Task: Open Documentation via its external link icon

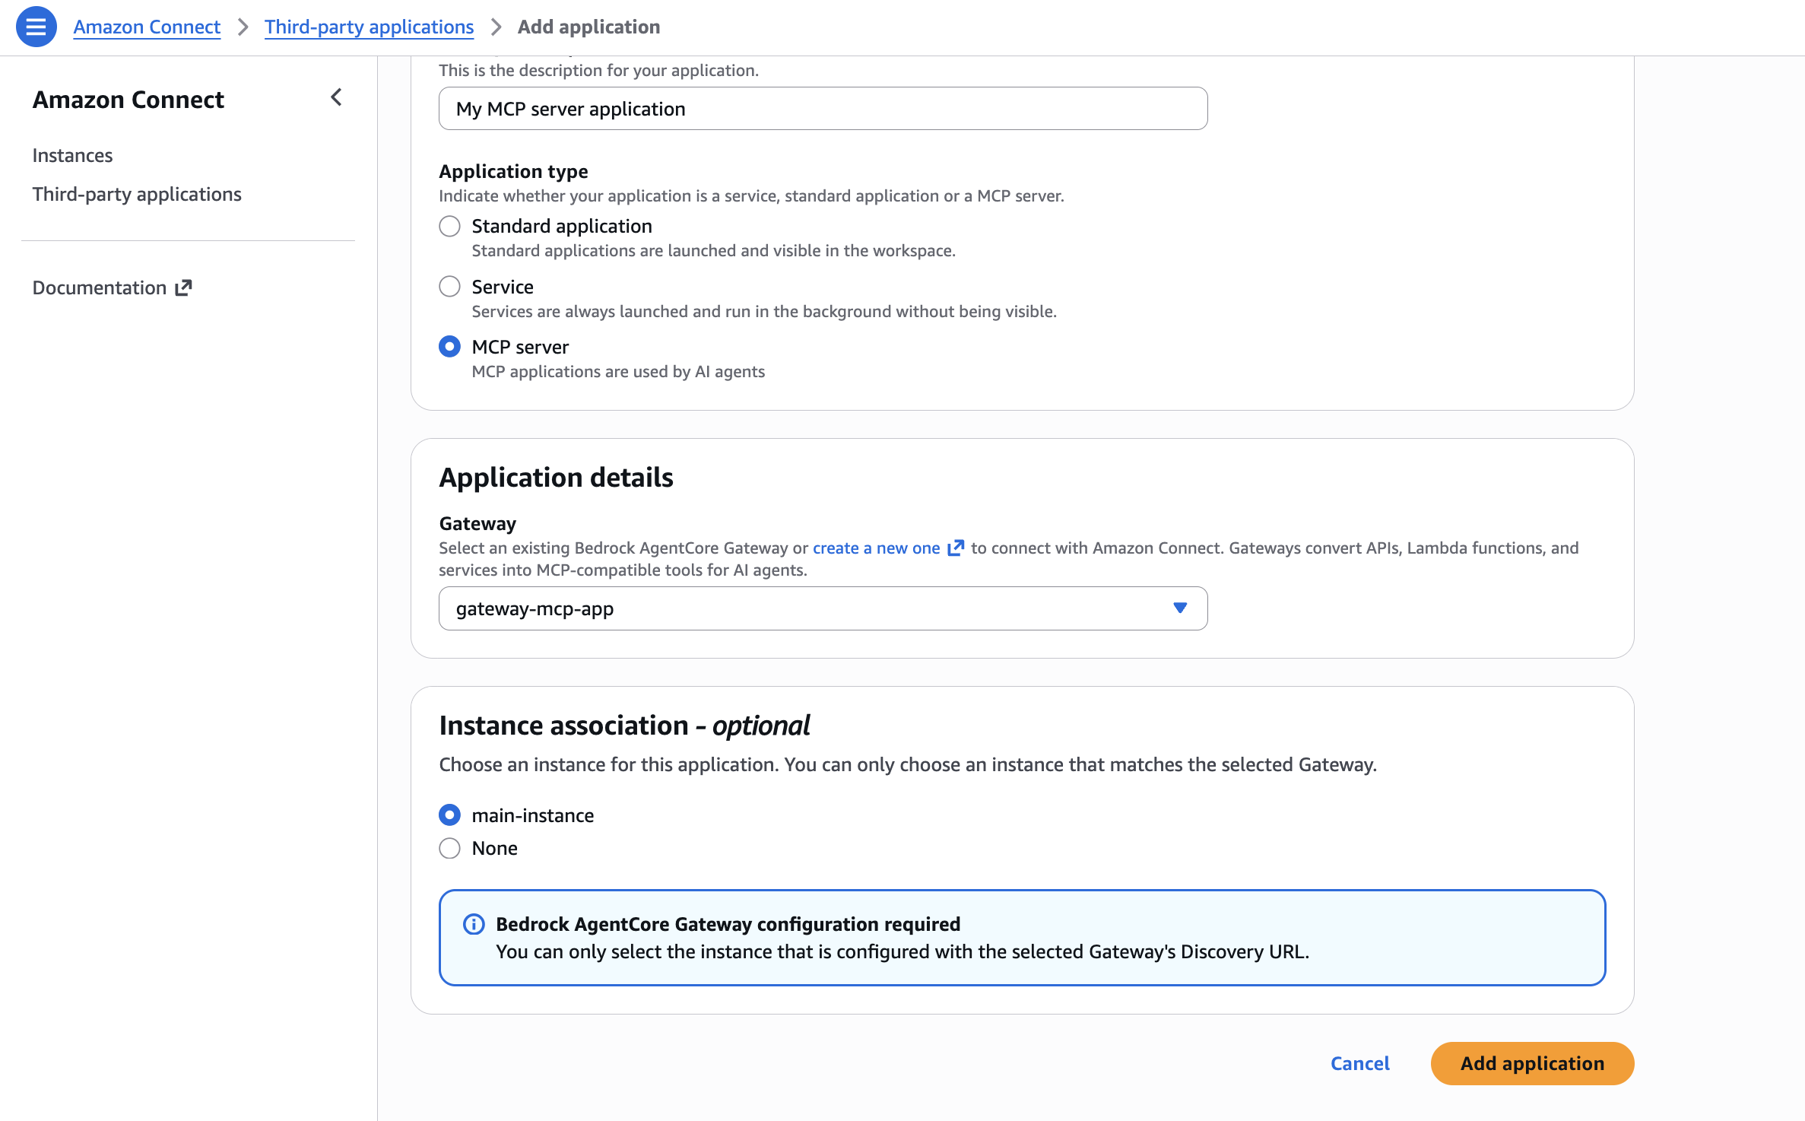Action: click(x=182, y=287)
